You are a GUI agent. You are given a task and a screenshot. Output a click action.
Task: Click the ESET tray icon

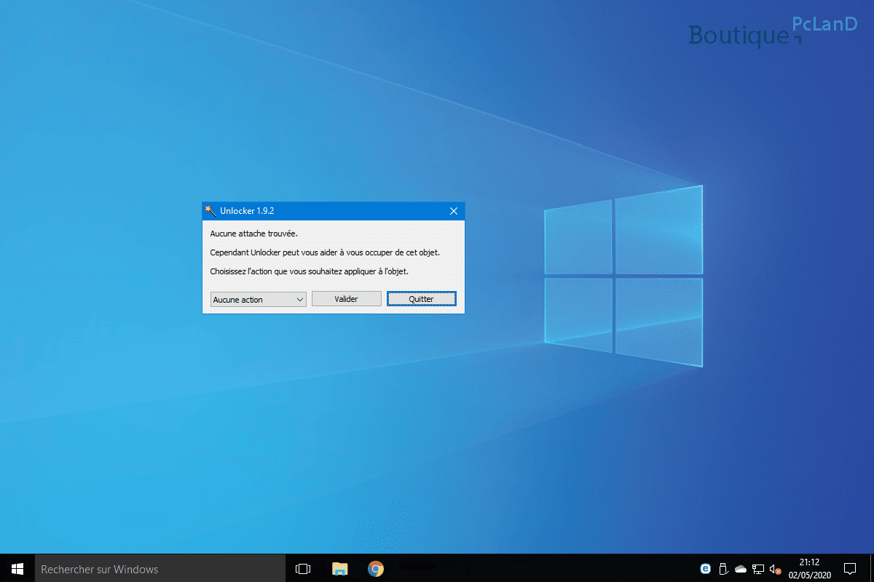tap(705, 569)
